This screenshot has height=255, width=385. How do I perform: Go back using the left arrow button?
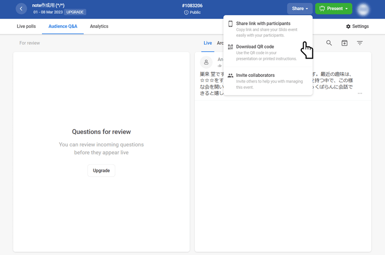tap(21, 9)
